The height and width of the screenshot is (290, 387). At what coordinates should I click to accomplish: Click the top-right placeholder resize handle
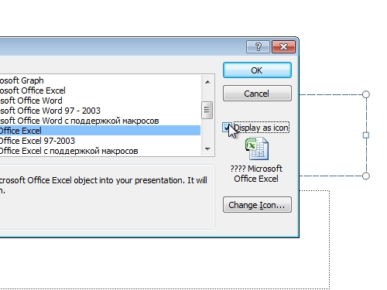click(x=366, y=94)
